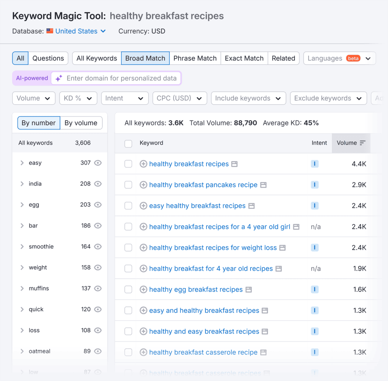Click the AI-powered sparkle icon

coord(59,78)
